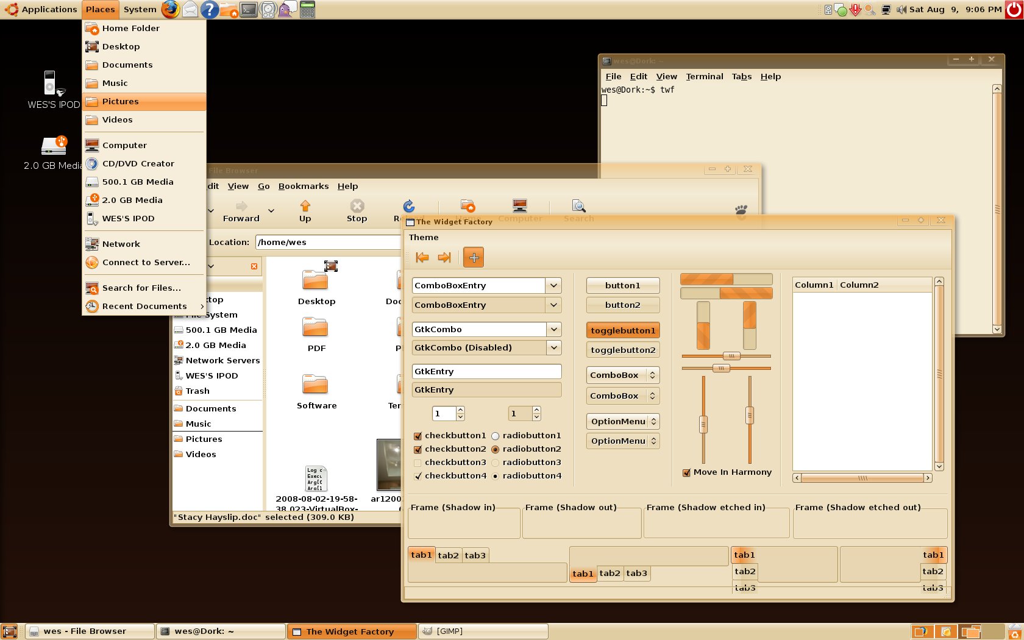Launch Pidgin messenger from top panel

pos(287,9)
